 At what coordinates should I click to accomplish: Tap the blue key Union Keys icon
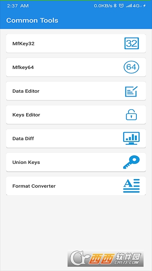pyautogui.click(x=131, y=162)
